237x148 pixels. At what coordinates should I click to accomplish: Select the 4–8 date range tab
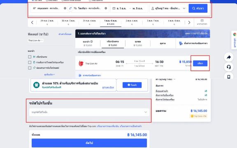(x=174, y=22)
